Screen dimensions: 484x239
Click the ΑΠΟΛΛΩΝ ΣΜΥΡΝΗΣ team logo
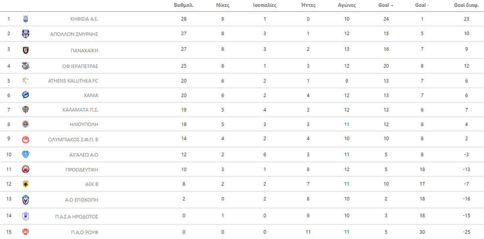[x=25, y=34]
